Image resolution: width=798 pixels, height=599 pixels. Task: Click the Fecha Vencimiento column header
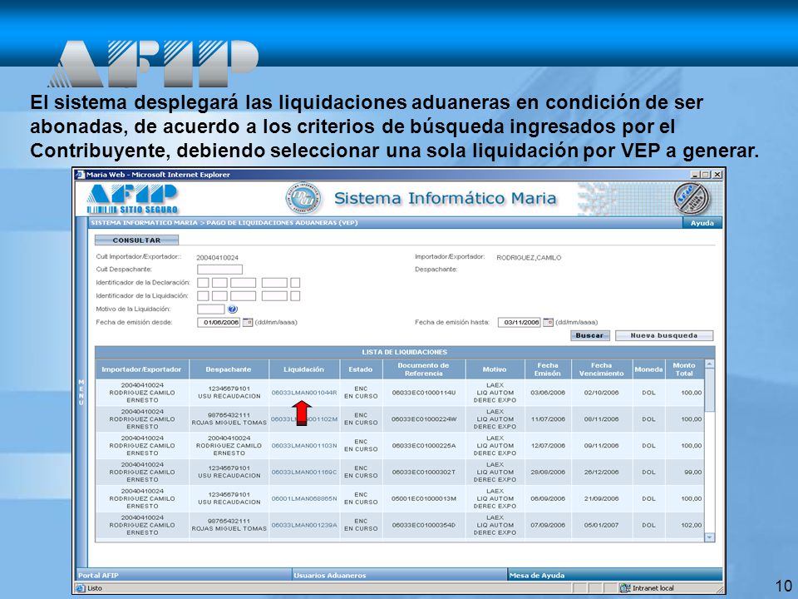pos(602,369)
